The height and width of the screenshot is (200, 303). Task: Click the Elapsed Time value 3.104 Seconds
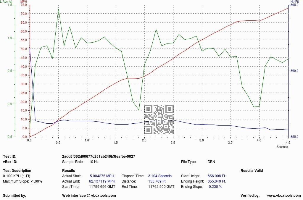[160, 176]
